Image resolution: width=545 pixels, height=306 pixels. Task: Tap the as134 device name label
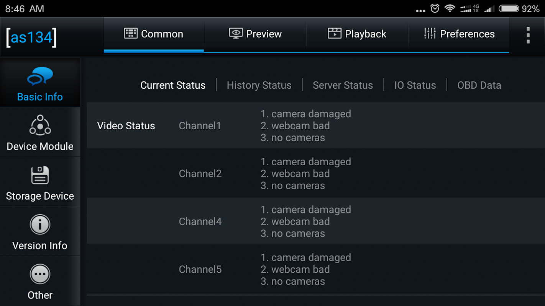[x=31, y=37]
